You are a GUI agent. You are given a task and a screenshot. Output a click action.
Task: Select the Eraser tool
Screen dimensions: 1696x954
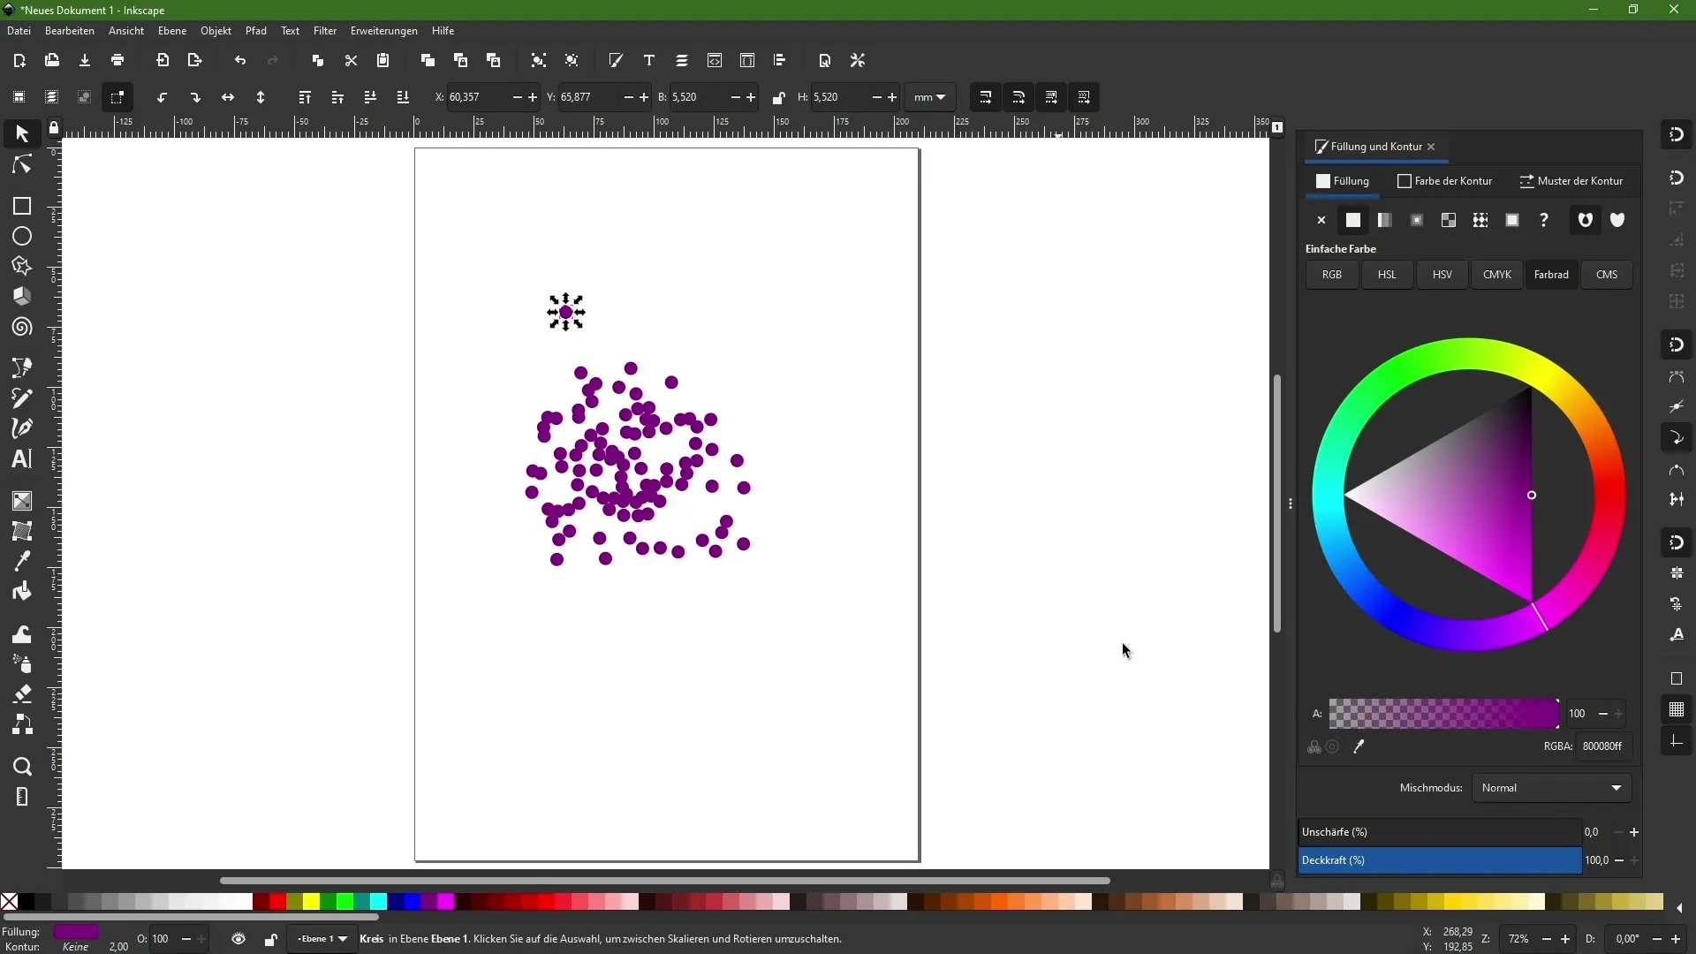pyautogui.click(x=22, y=694)
